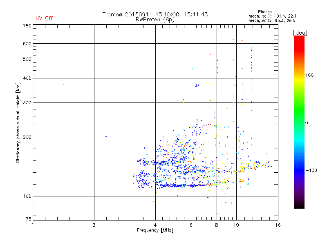Click the x-axis '1' tick label
Viewport: 327px width, 245px height.
pyautogui.click(x=33, y=225)
